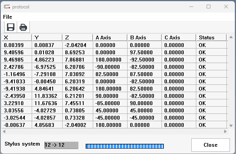Image resolution: width=236 pixels, height=154 pixels.
Task: Open the File menu
Action: (x=8, y=17)
